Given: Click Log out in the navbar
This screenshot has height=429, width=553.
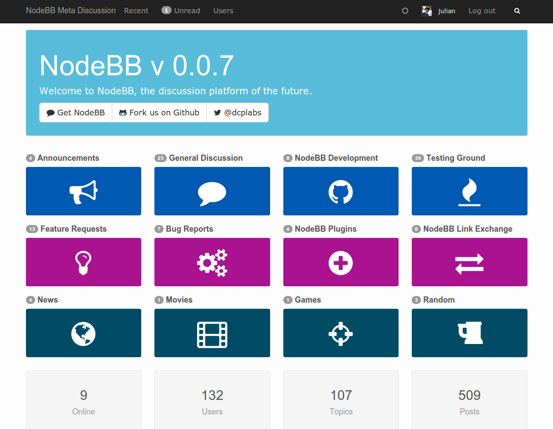Looking at the screenshot, I should 482,11.
